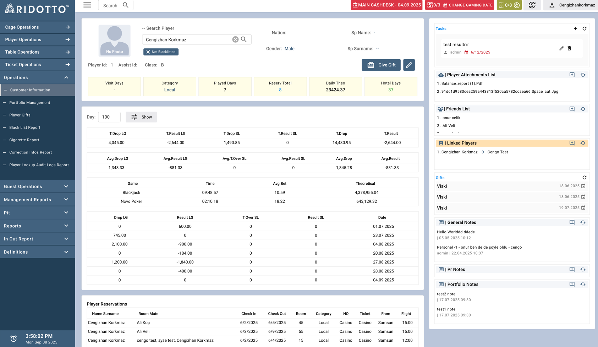Click the 'Hello Worlddd ddede' note
Image resolution: width=598 pixels, height=347 pixels.
point(456,232)
